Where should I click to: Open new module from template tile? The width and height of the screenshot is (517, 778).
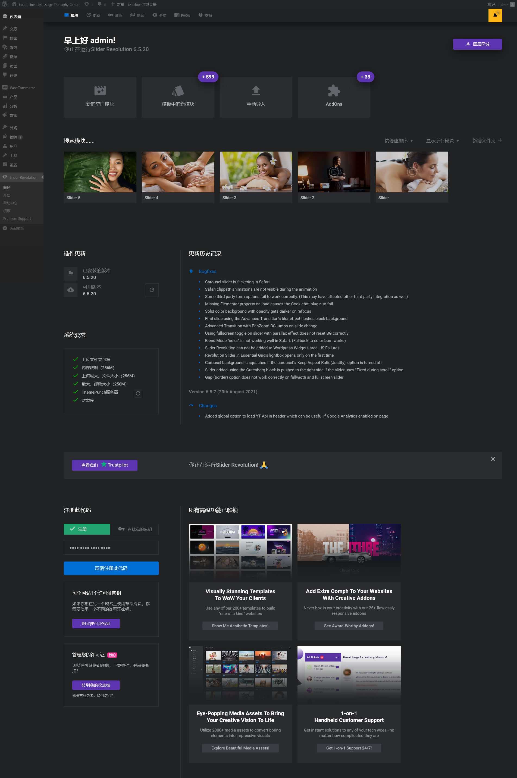pyautogui.click(x=178, y=97)
